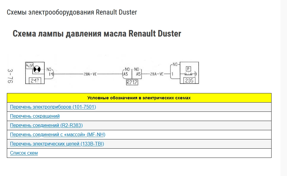Click the title Схемы электрооборудования Renault Duster
Viewport: 287px width, 176px height.
coord(72,12)
